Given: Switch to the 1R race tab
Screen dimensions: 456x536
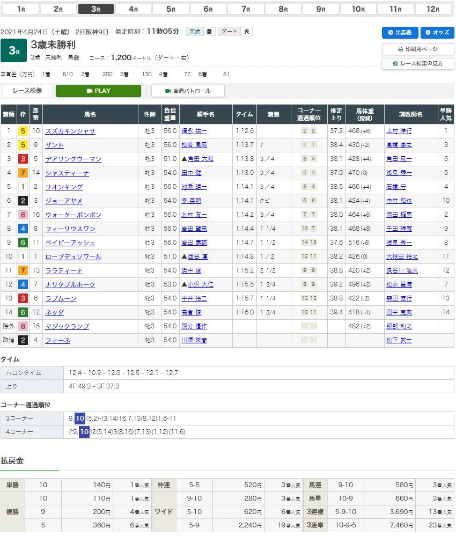Looking at the screenshot, I should click(x=21, y=9).
